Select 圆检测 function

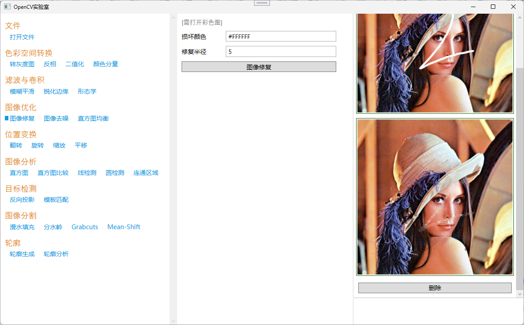pos(115,173)
